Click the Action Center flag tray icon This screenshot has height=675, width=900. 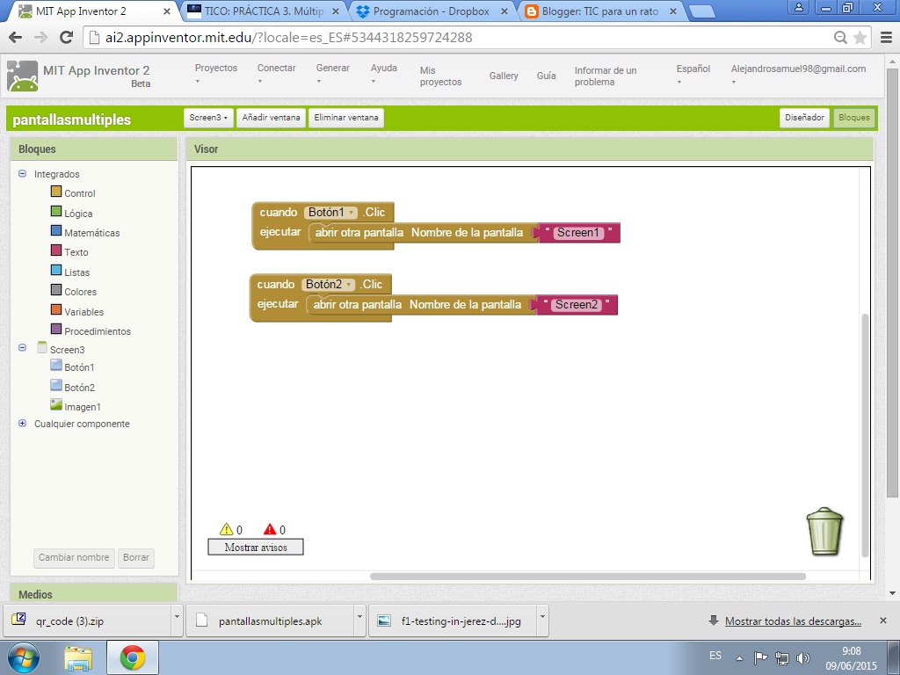760,657
